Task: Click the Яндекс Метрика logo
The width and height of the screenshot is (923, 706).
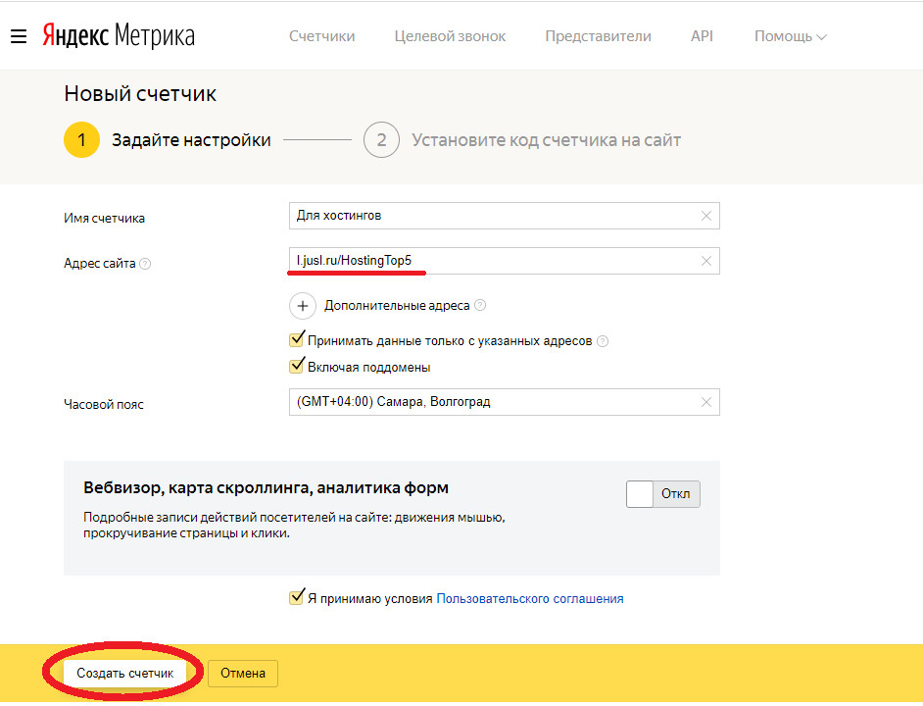Action: point(118,36)
